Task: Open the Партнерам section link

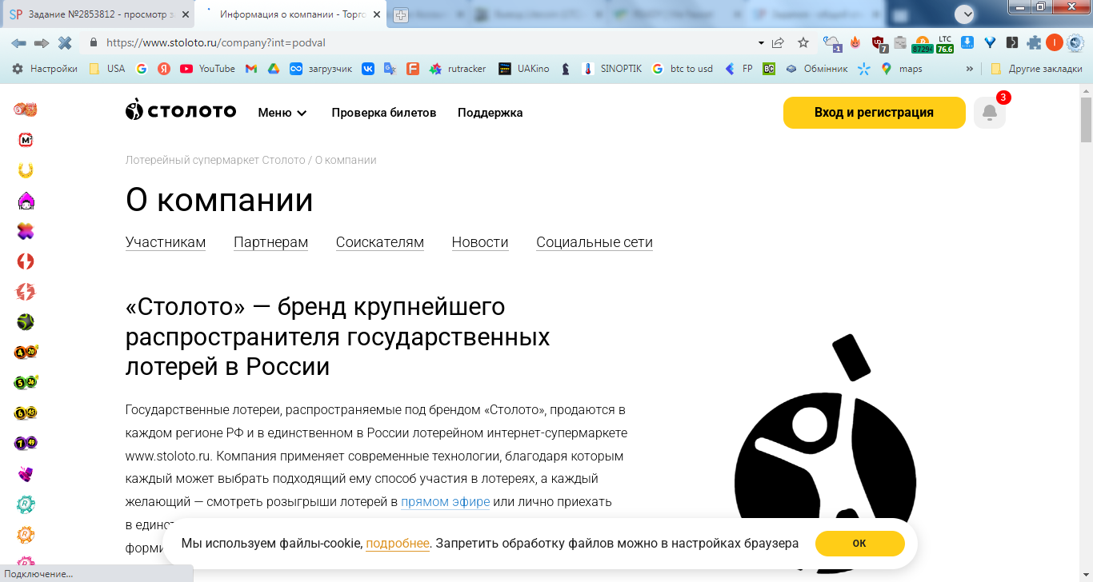Action: point(270,242)
